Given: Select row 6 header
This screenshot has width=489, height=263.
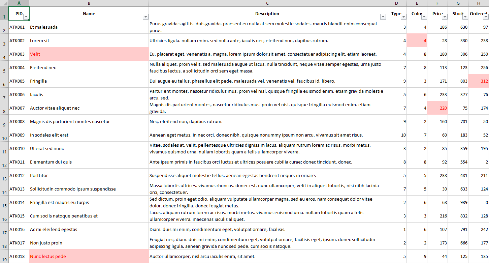Looking at the screenshot, I should 4,81.
